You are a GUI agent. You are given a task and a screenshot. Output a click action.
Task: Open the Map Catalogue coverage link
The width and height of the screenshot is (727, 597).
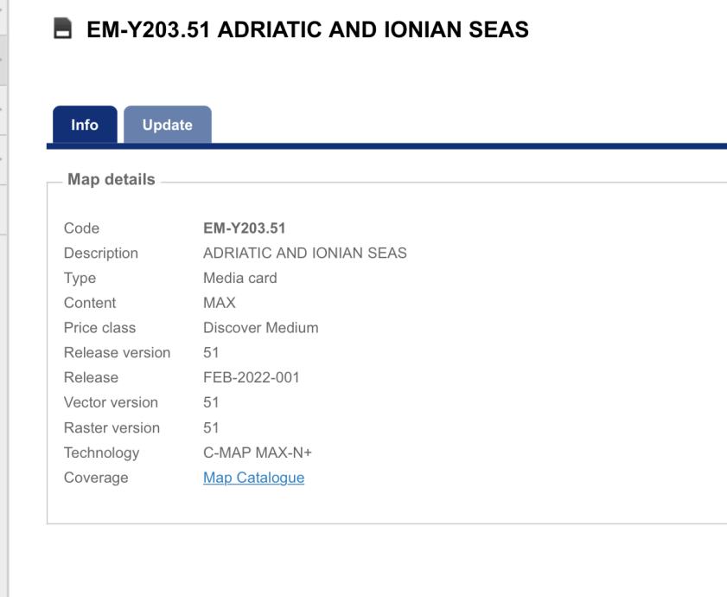tap(253, 478)
